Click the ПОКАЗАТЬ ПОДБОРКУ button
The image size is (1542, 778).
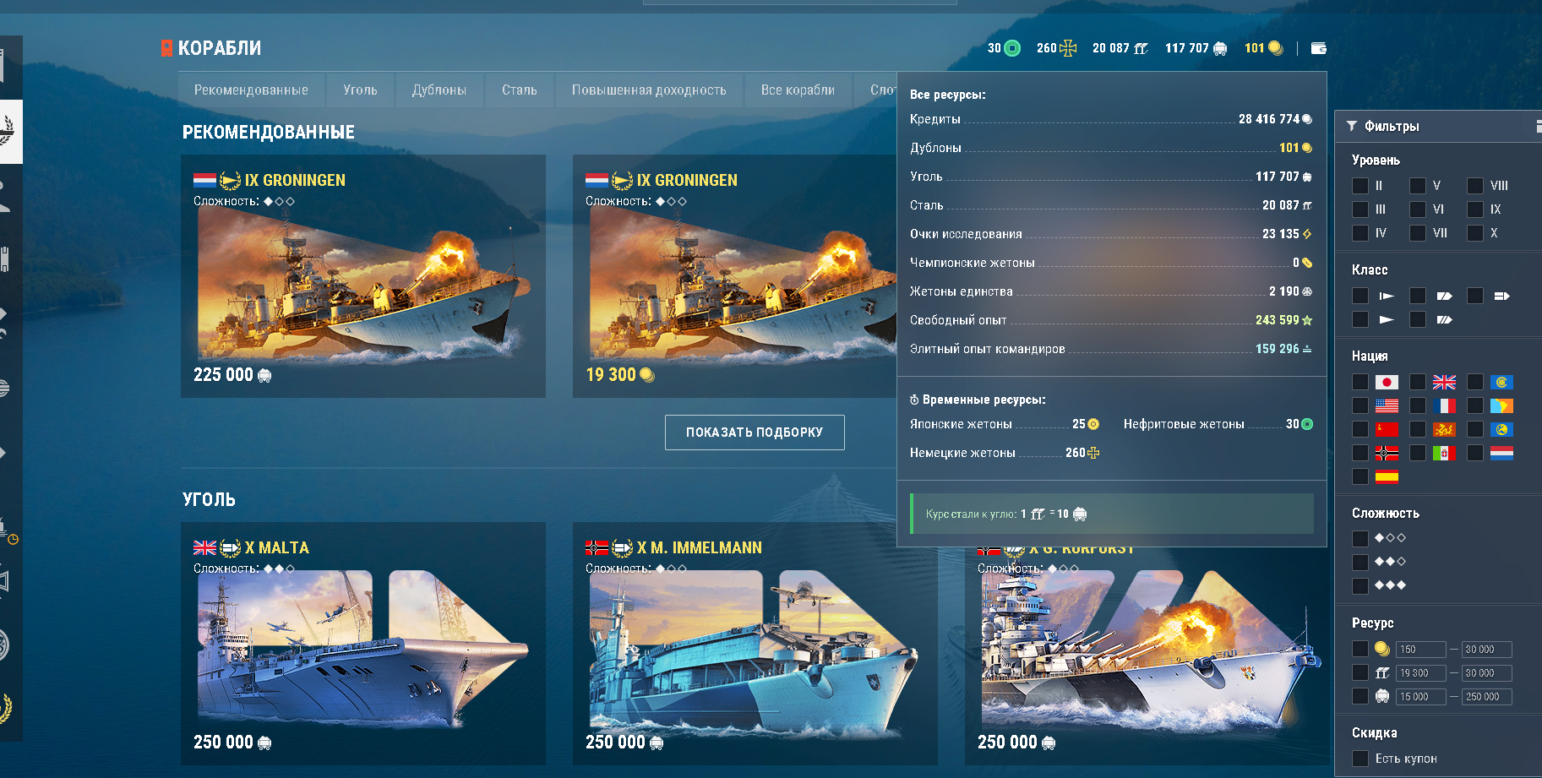point(755,433)
